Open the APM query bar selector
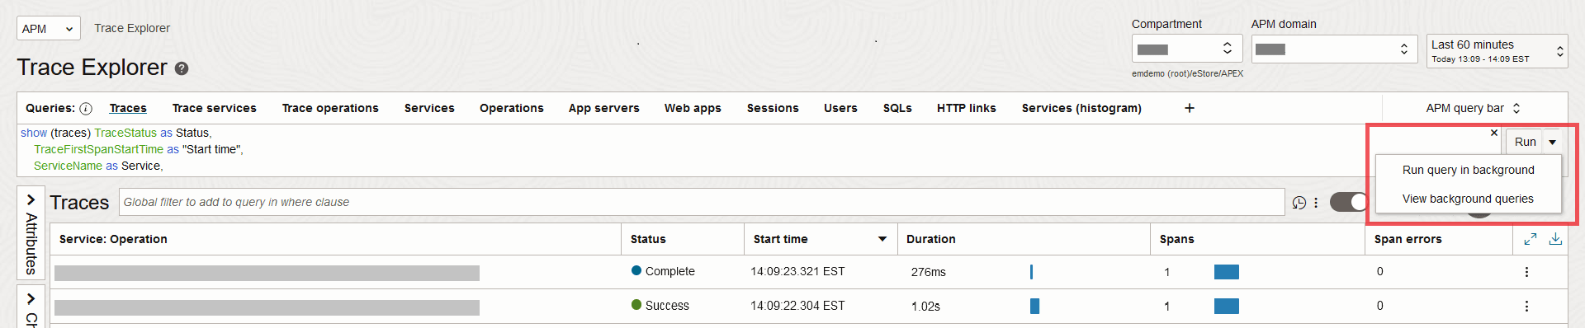 [1474, 108]
